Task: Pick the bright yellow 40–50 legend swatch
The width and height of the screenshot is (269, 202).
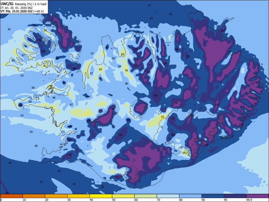Action: pos(101,196)
